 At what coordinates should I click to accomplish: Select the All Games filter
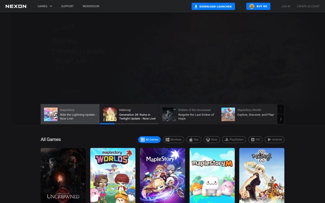click(x=149, y=139)
